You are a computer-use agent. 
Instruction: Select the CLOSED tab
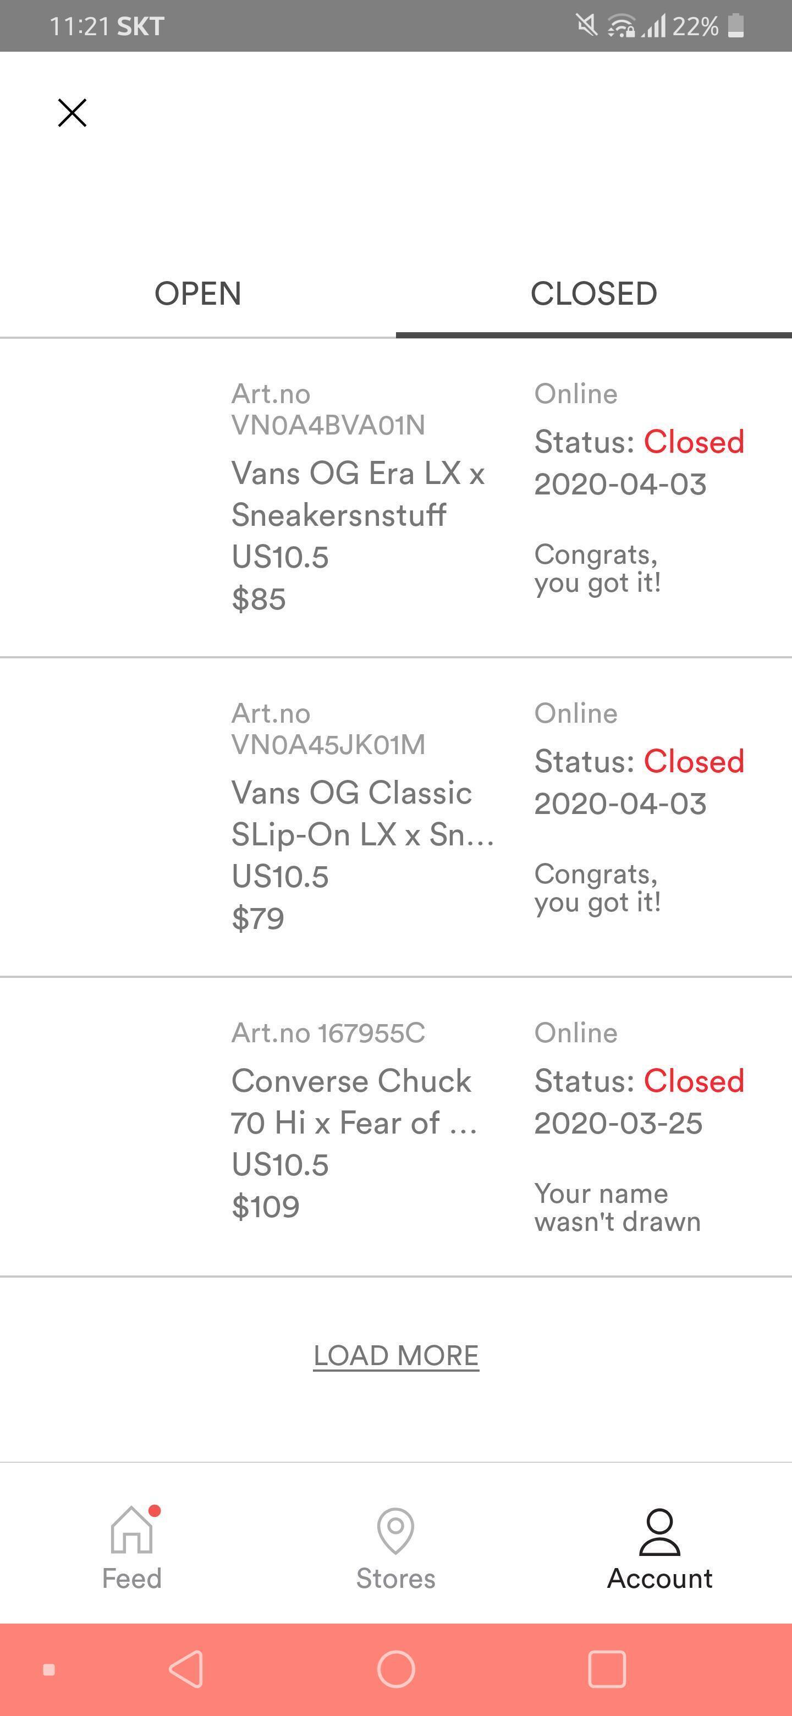click(x=593, y=294)
